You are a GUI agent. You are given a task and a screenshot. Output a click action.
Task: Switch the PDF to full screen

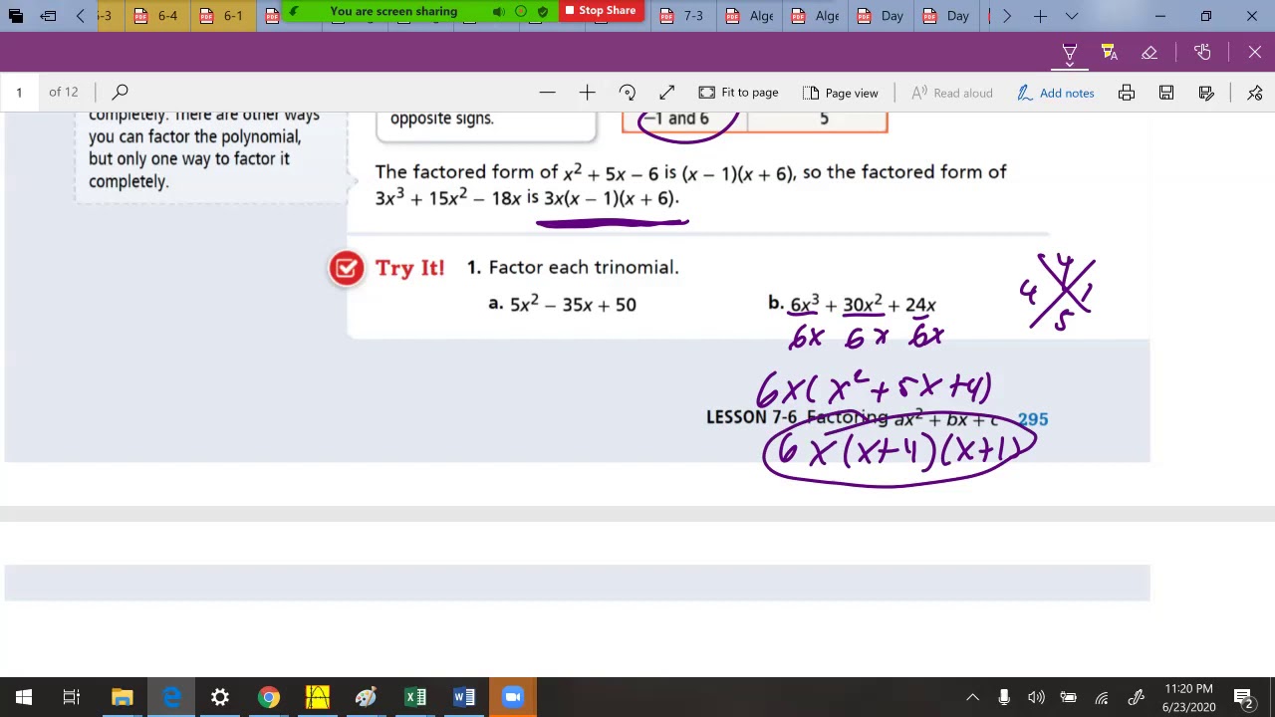[666, 93]
